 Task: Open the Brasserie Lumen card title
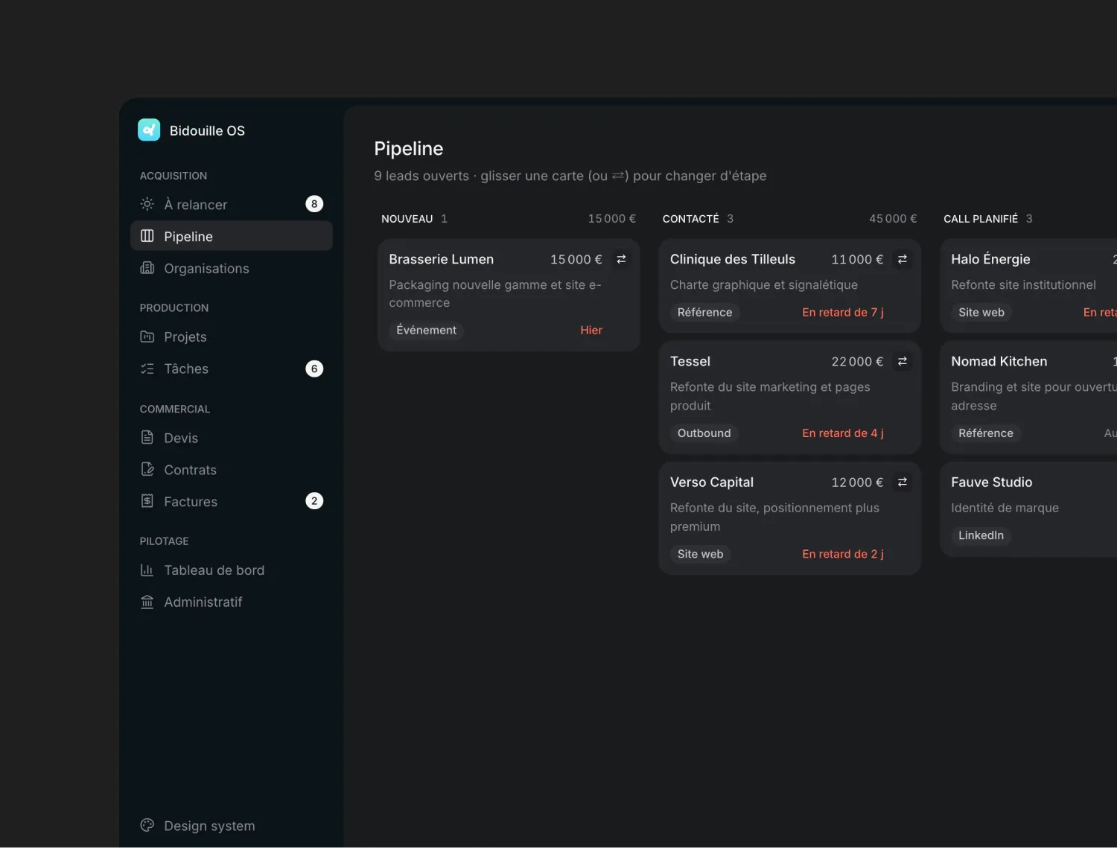pyautogui.click(x=441, y=259)
